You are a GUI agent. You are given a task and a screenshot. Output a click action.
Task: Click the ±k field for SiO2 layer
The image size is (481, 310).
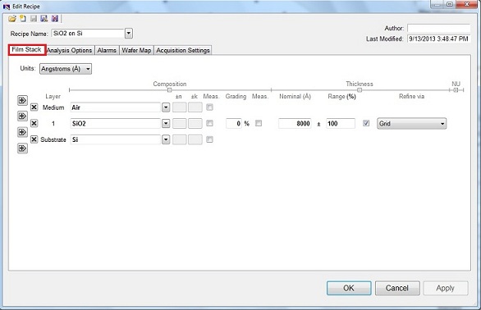coord(195,123)
